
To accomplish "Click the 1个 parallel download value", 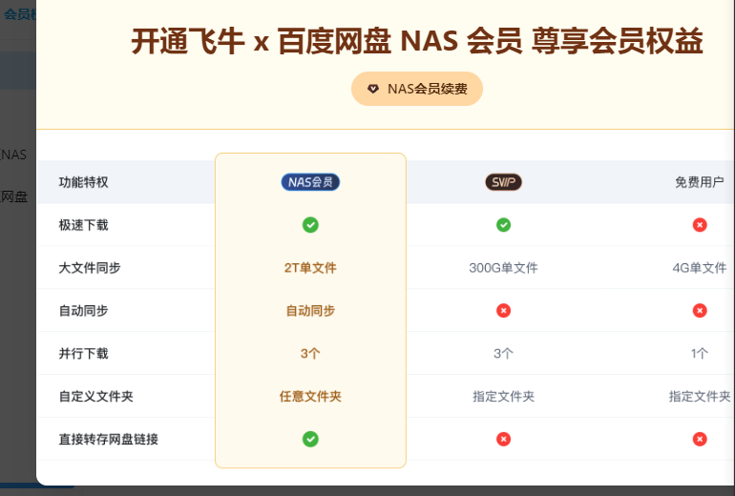I will (x=700, y=354).
